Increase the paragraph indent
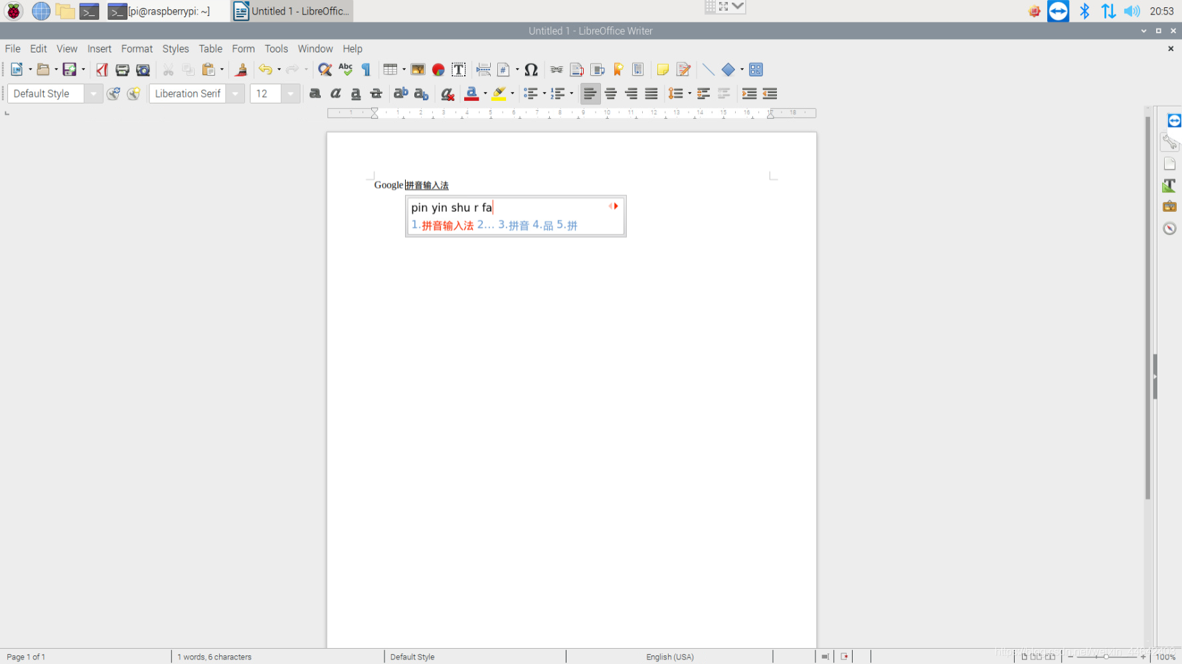 749,94
